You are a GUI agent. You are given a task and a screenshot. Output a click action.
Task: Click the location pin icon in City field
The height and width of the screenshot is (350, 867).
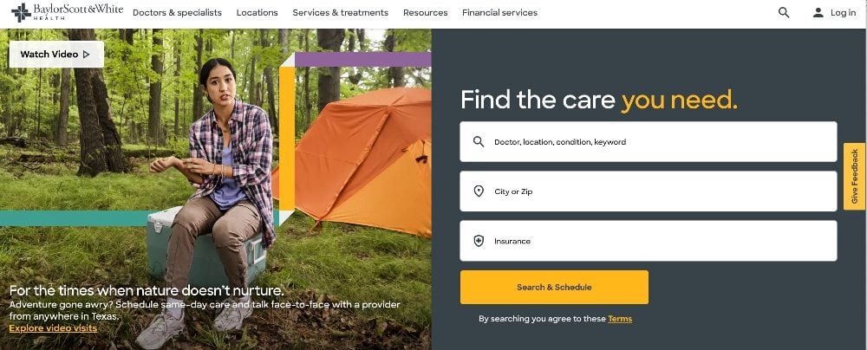point(479,191)
